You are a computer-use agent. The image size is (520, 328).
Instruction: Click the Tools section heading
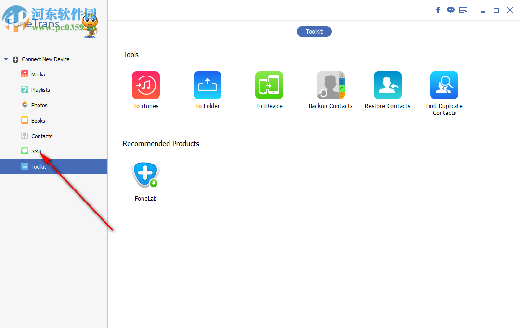coord(130,54)
